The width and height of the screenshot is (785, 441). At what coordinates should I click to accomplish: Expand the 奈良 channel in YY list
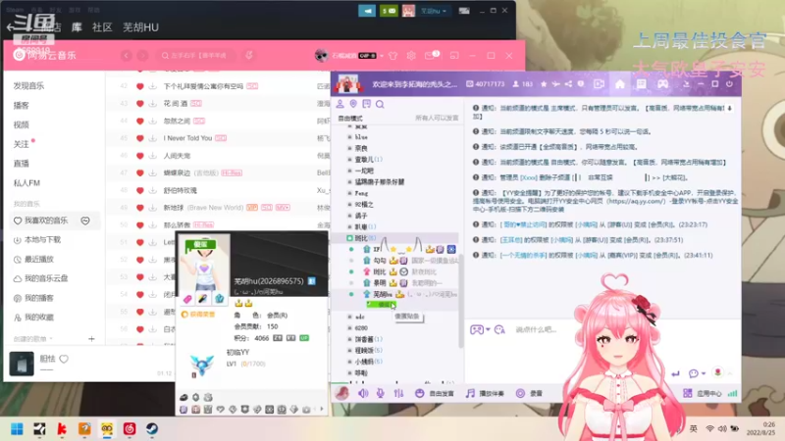pyautogui.click(x=349, y=148)
